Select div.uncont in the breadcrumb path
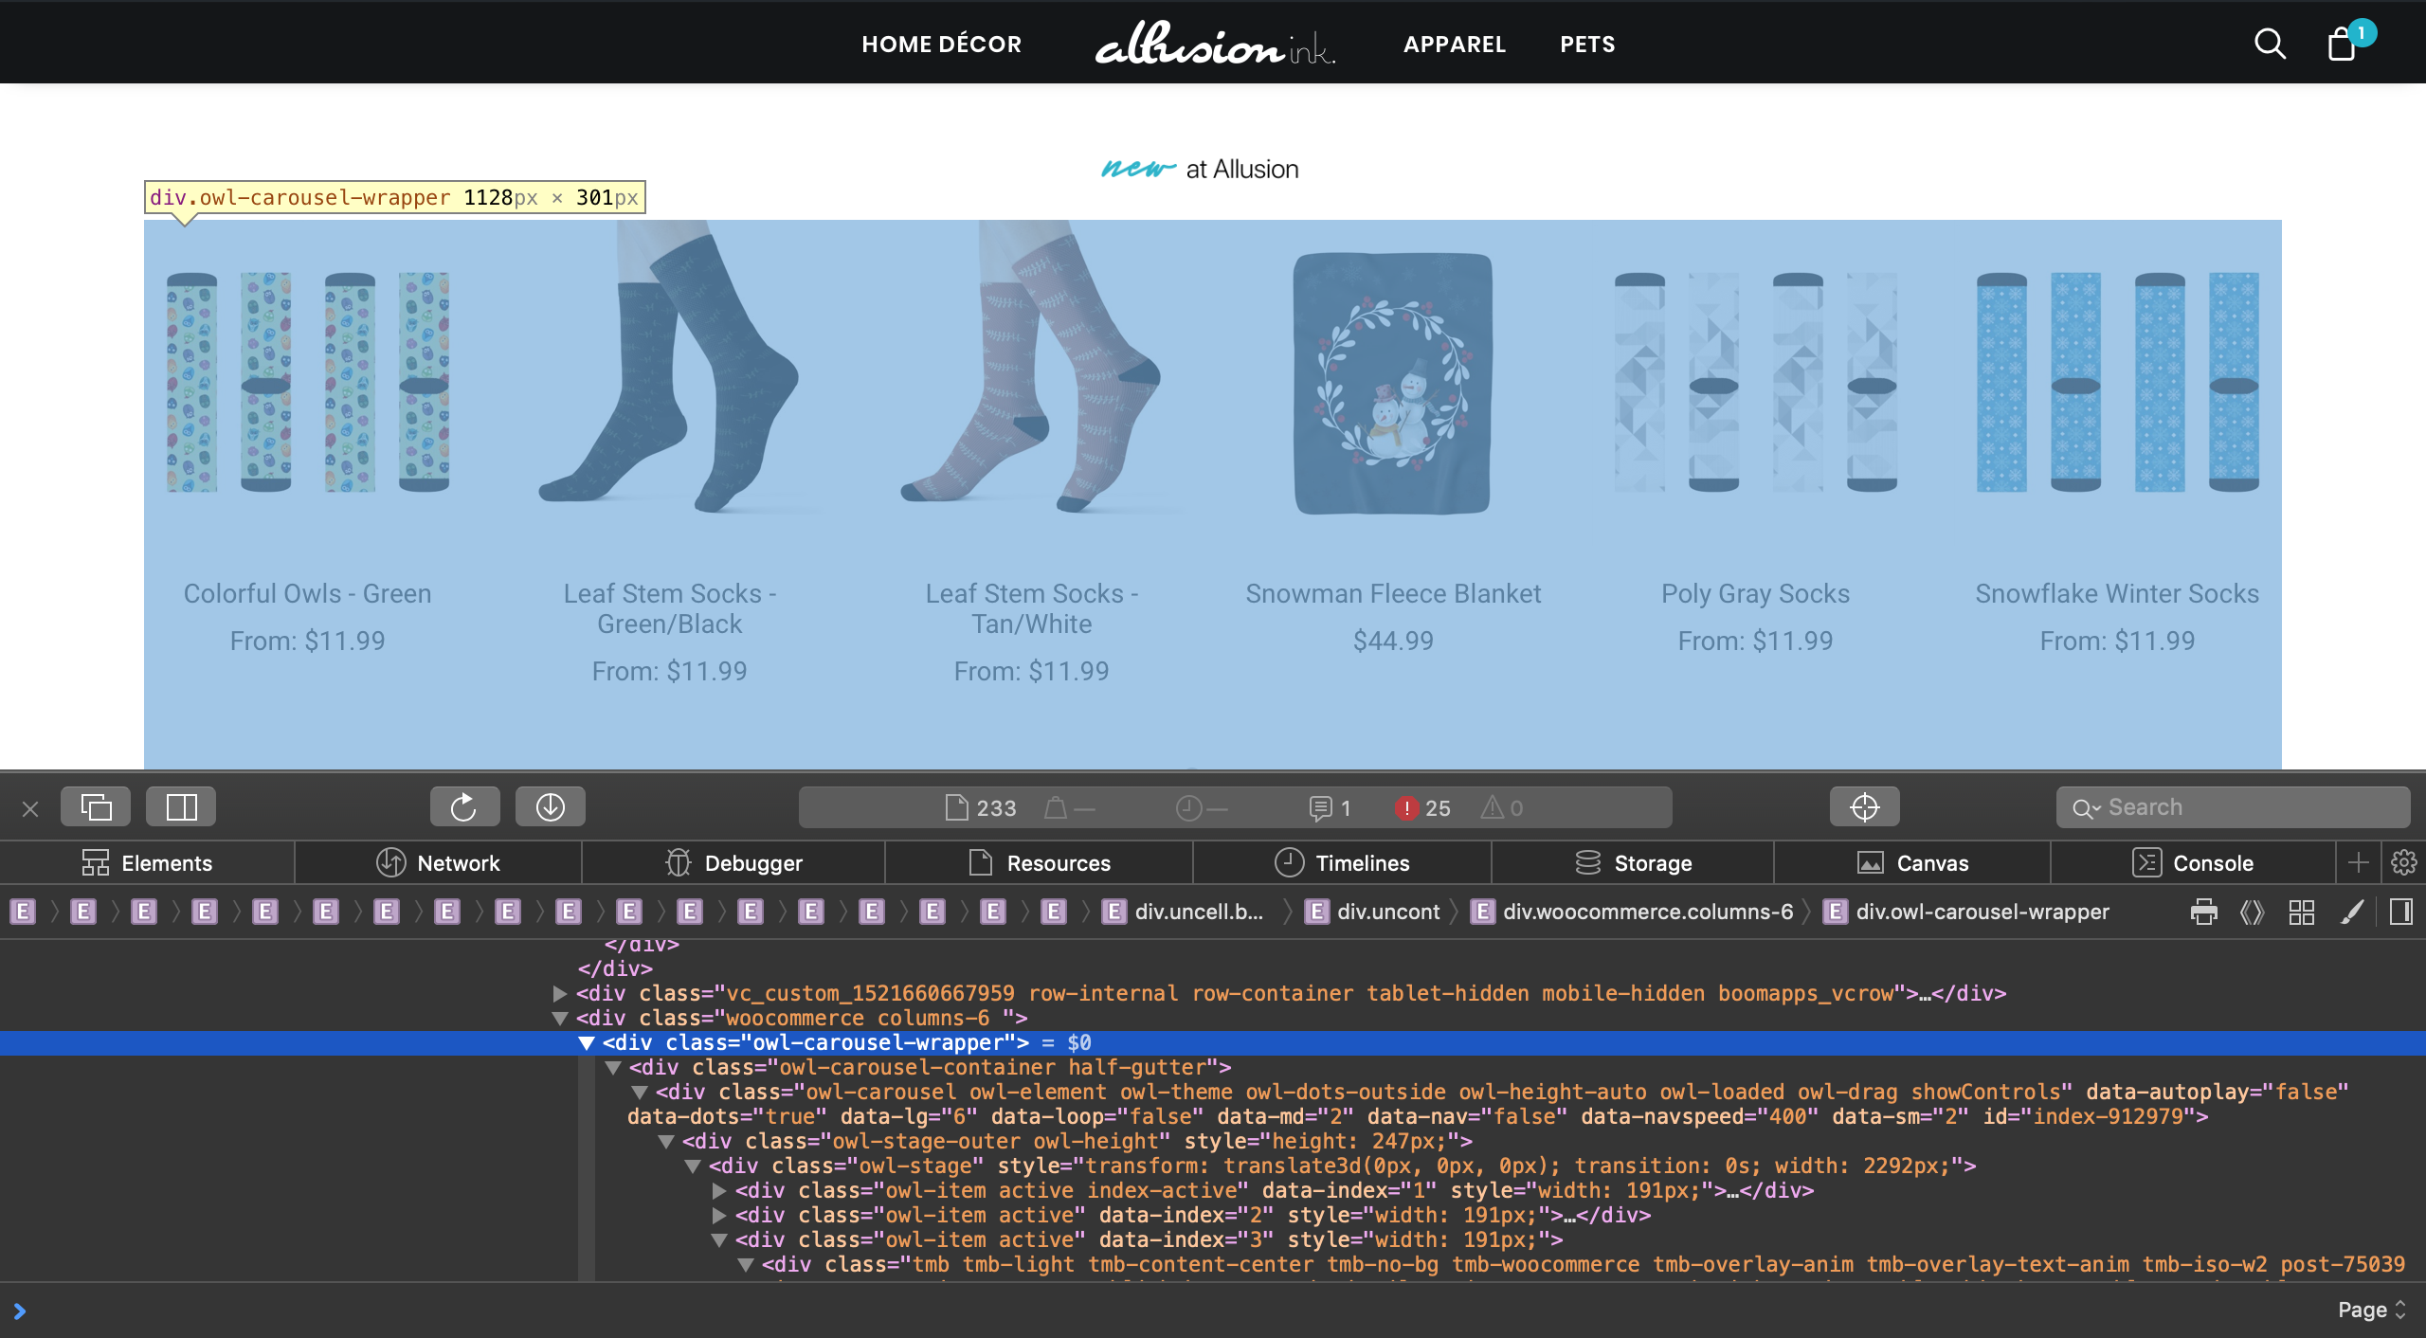The image size is (2426, 1338). pyautogui.click(x=1372, y=912)
